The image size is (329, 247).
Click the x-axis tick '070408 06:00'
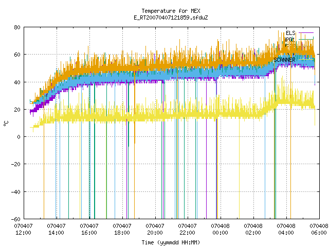tap(319, 230)
